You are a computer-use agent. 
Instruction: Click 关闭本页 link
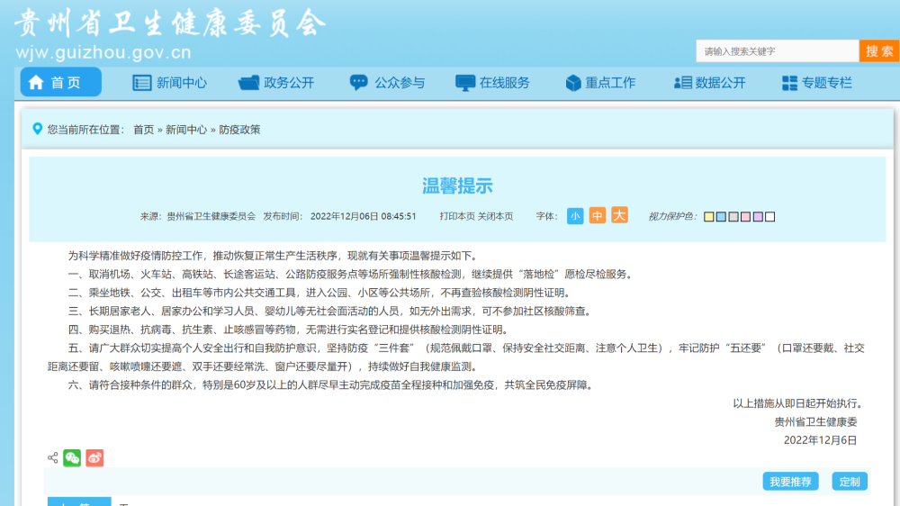(x=495, y=216)
